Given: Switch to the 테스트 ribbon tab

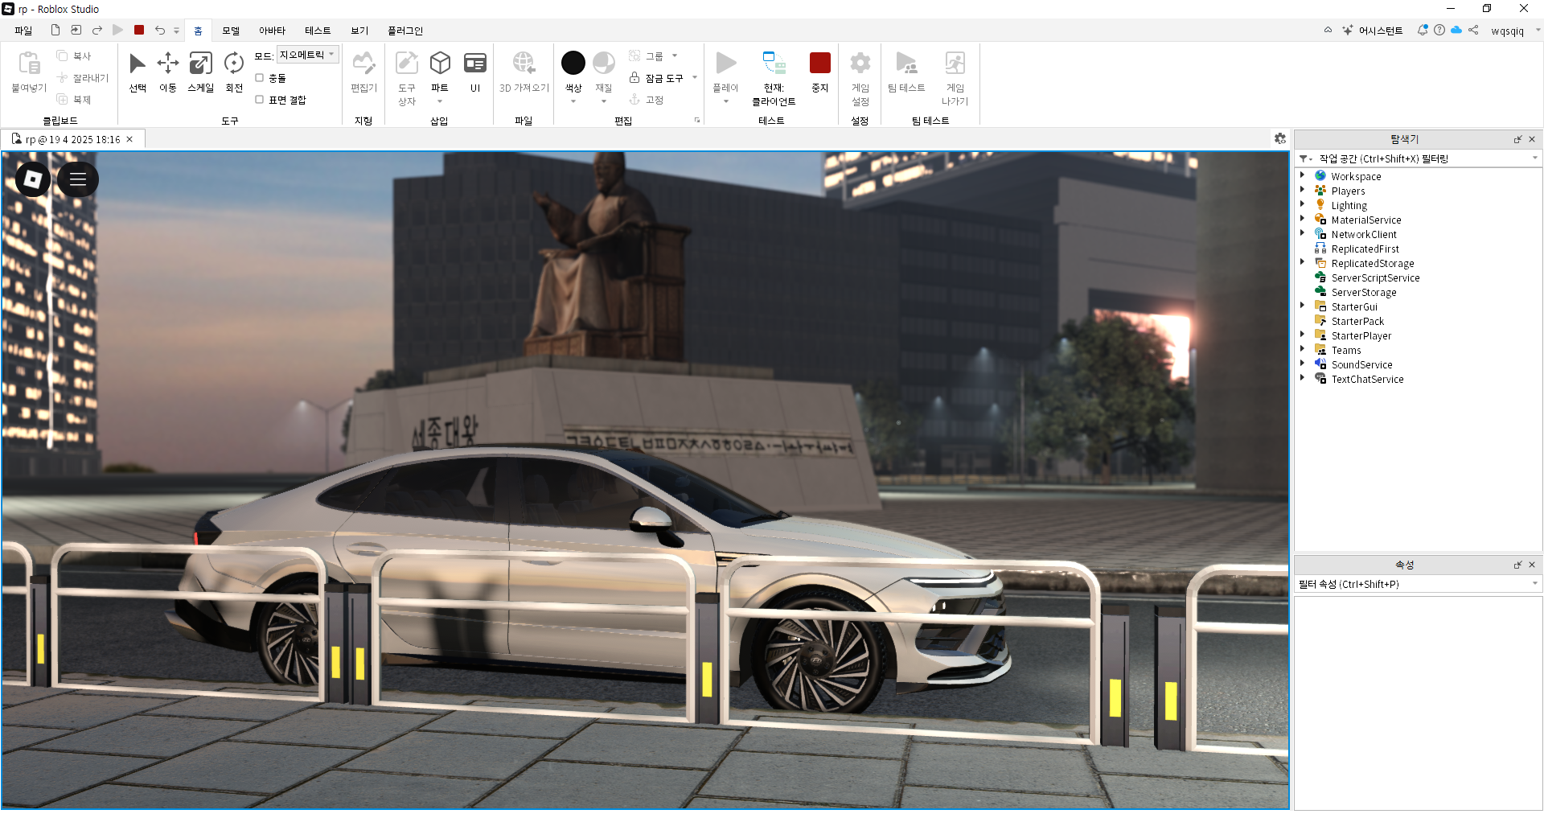Looking at the screenshot, I should 318,31.
